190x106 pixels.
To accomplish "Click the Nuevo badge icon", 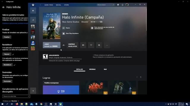I will tap(64, 28).
